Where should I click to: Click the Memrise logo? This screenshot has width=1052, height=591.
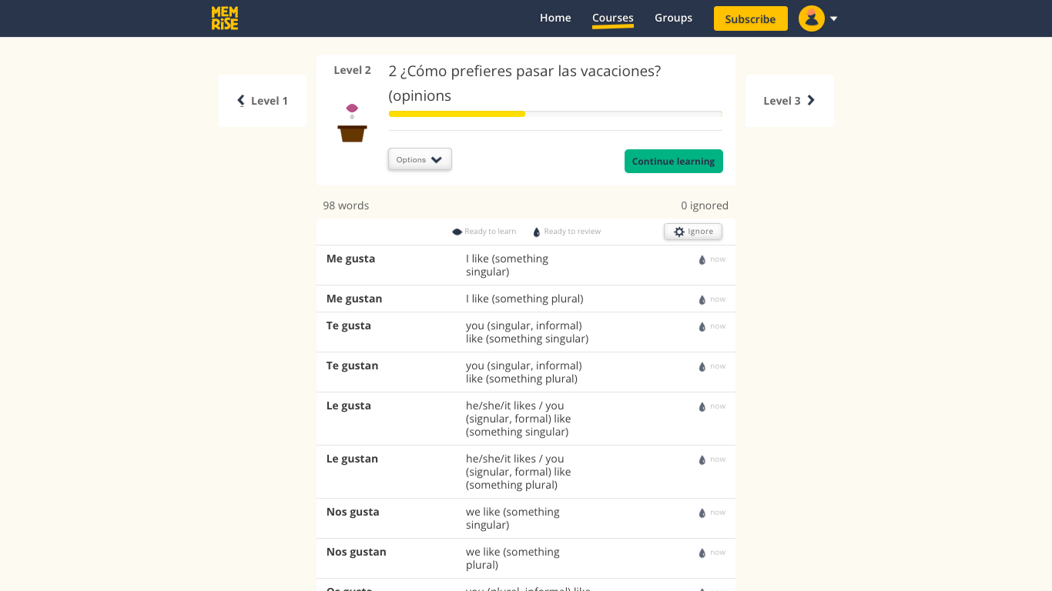point(224,18)
